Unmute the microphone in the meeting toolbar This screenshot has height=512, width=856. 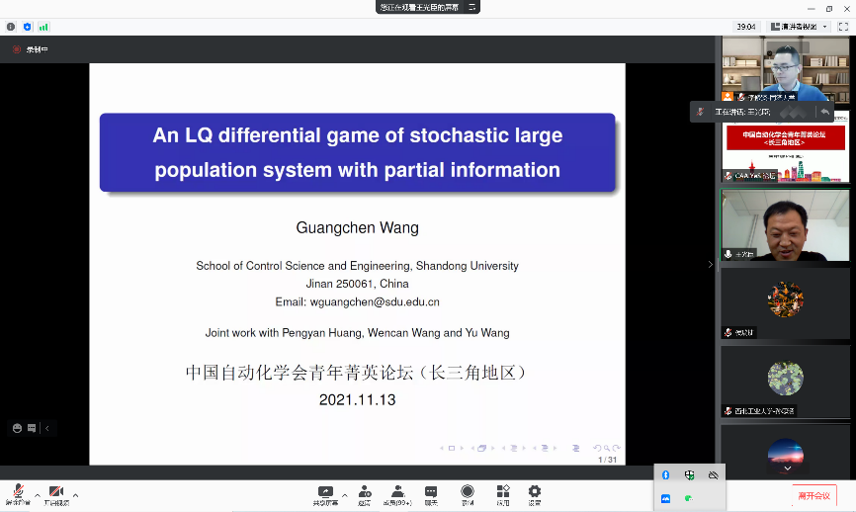pos(17,492)
